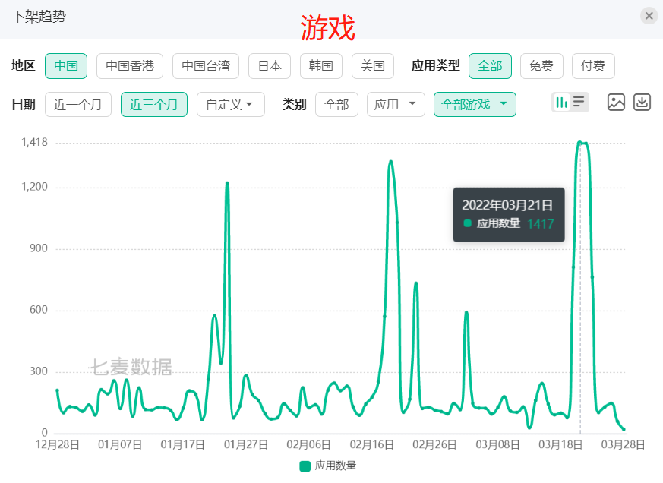Select 韩国 region filter
The image size is (663, 483).
click(x=321, y=66)
